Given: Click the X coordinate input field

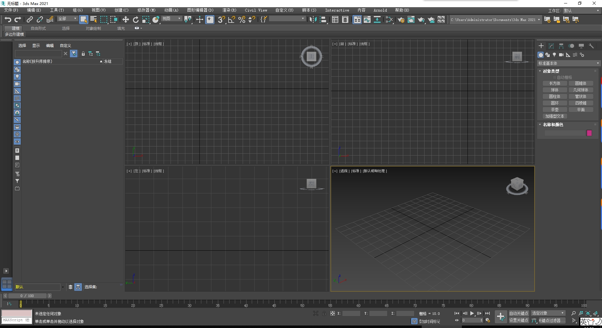Looking at the screenshot, I should pyautogui.click(x=351, y=313).
